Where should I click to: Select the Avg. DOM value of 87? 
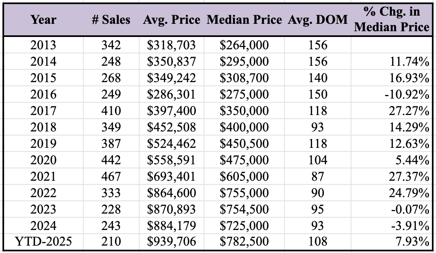tap(318, 176)
